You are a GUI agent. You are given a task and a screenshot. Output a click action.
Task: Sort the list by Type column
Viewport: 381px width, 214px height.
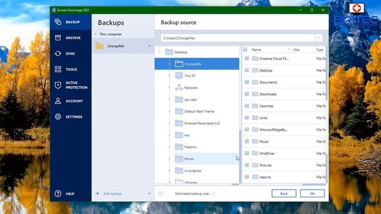320,50
